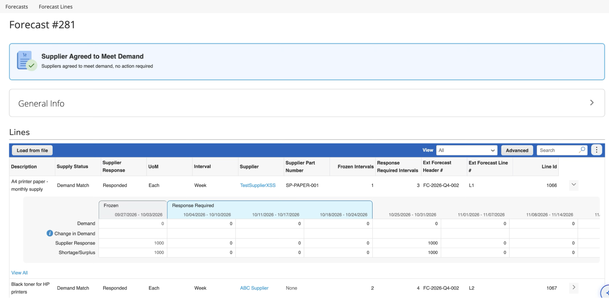The image size is (609, 298).
Task: Click the Demand cell for 10/04/2026 - 10/10/2026
Action: click(x=201, y=223)
